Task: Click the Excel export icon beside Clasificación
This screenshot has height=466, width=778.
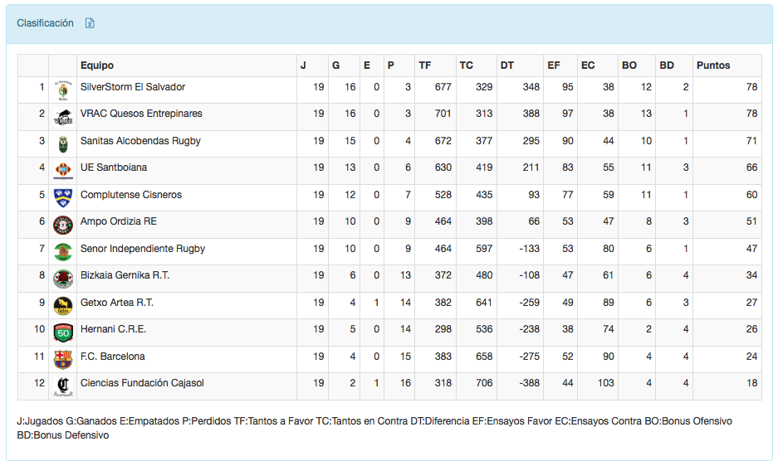Action: 90,23
